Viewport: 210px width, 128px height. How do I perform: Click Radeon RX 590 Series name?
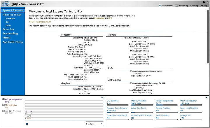[92, 87]
